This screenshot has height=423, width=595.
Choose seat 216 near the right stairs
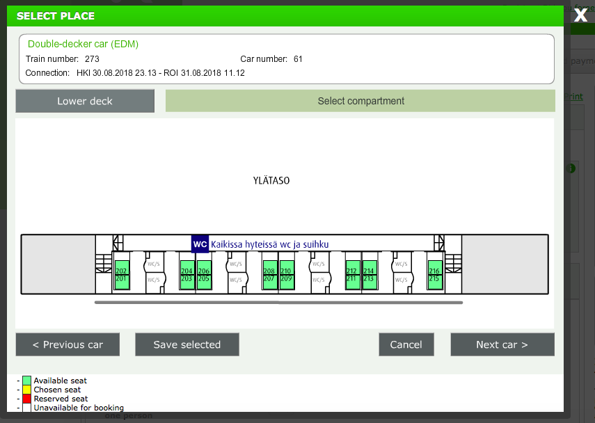coord(434,271)
